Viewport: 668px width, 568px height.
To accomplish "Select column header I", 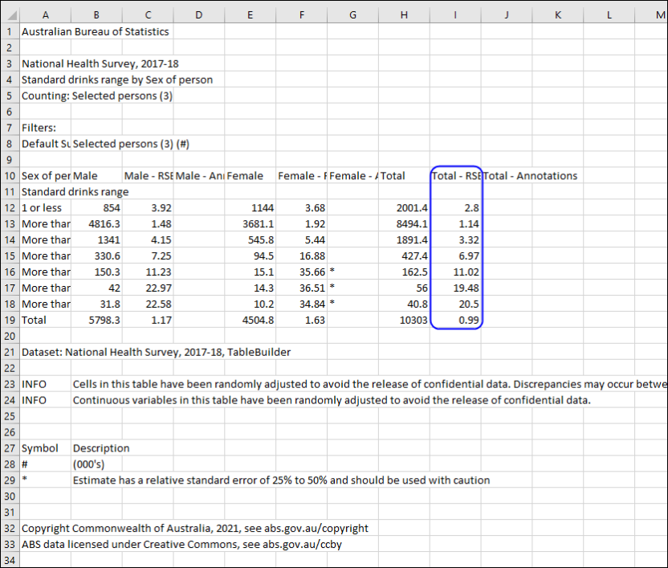I will [x=455, y=14].
